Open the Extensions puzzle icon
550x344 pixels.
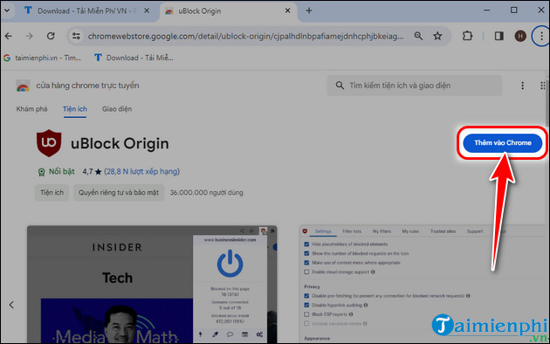click(467, 36)
